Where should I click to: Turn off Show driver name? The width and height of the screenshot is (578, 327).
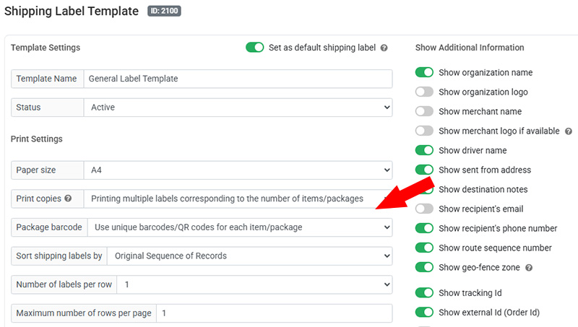point(424,151)
